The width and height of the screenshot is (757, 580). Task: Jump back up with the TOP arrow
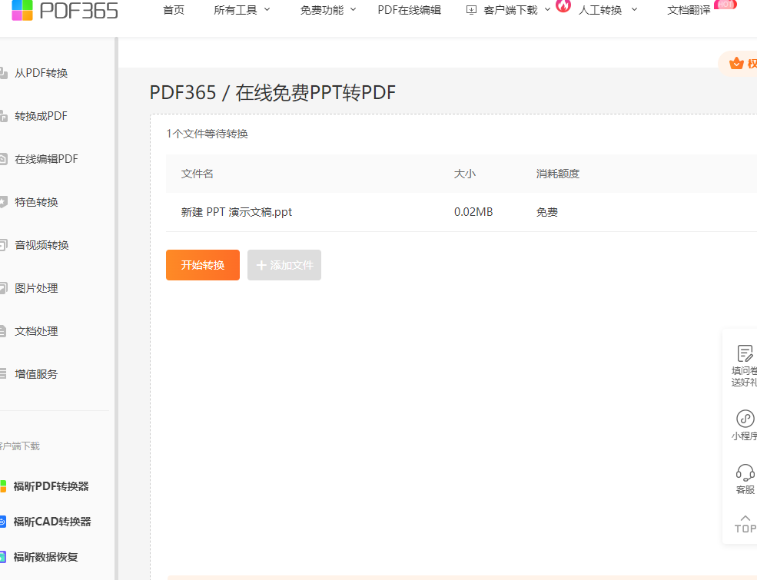click(x=745, y=524)
